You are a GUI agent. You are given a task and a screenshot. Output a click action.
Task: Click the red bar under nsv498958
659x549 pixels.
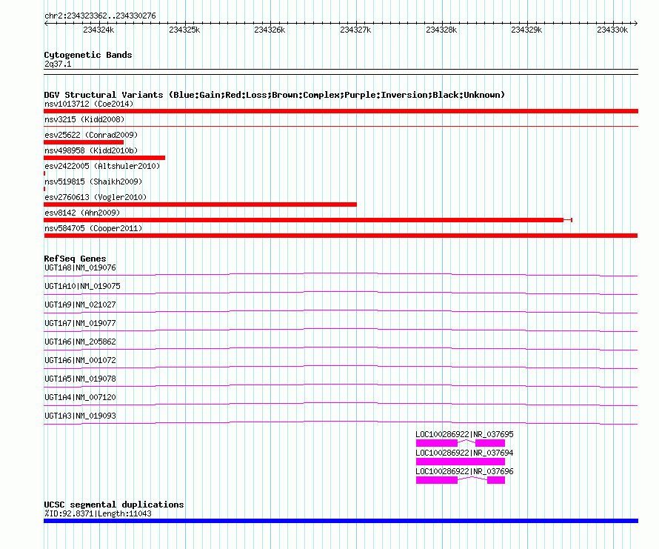coord(104,158)
